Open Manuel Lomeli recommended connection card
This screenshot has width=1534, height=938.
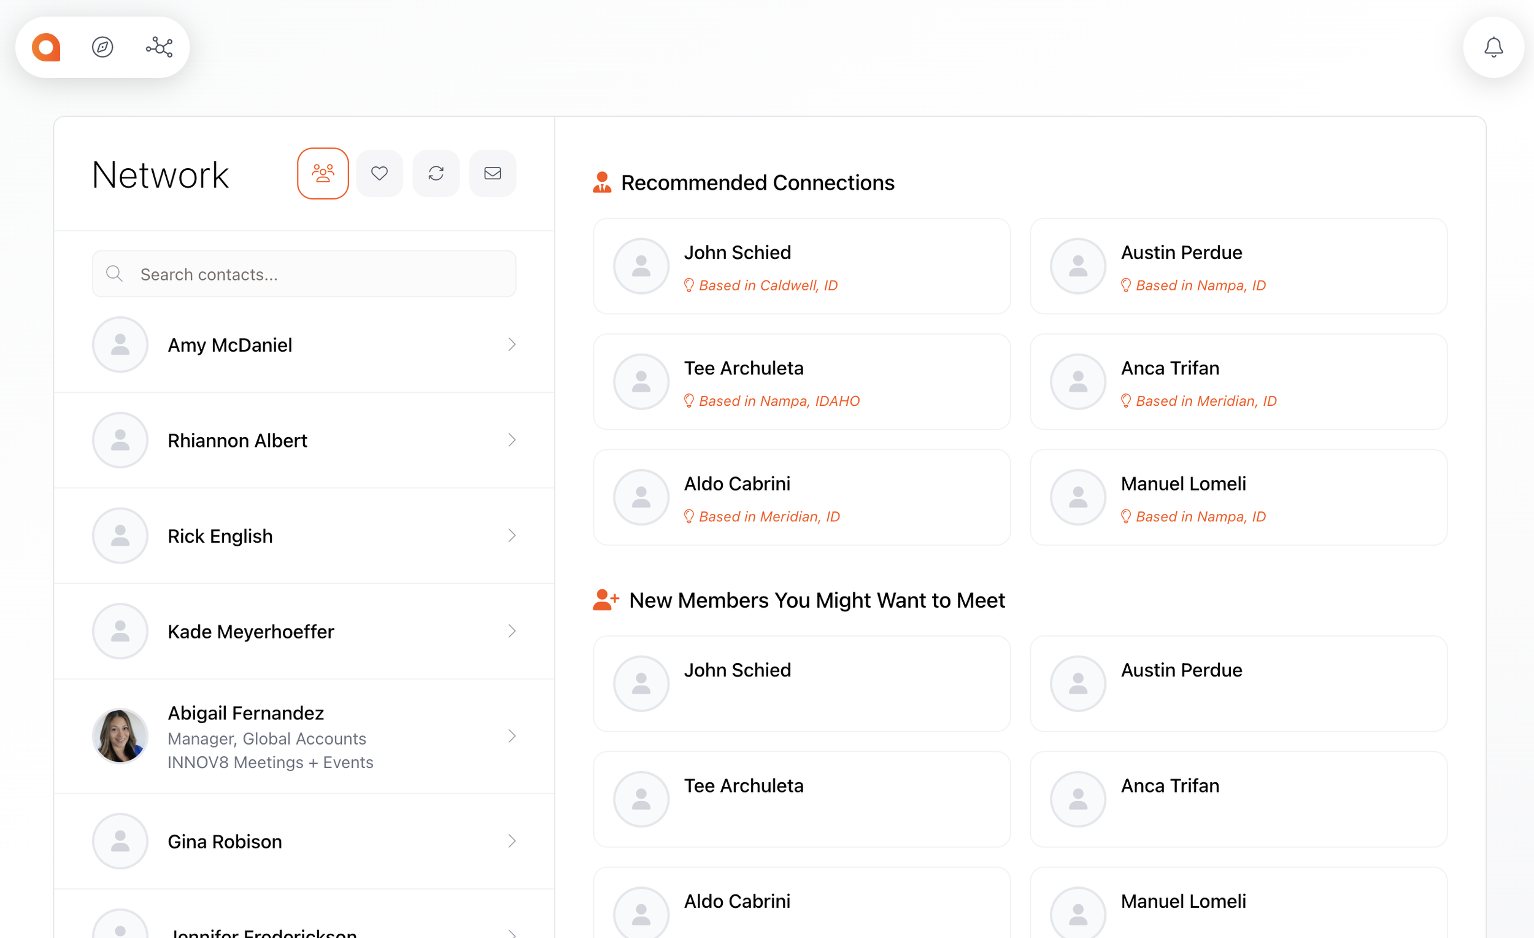(x=1238, y=497)
